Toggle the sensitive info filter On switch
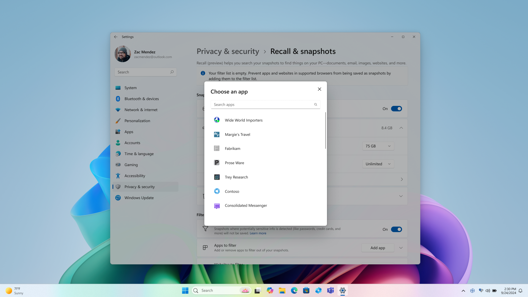The height and width of the screenshot is (297, 528). [x=396, y=229]
